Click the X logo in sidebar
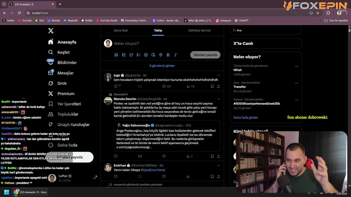 click(x=51, y=31)
